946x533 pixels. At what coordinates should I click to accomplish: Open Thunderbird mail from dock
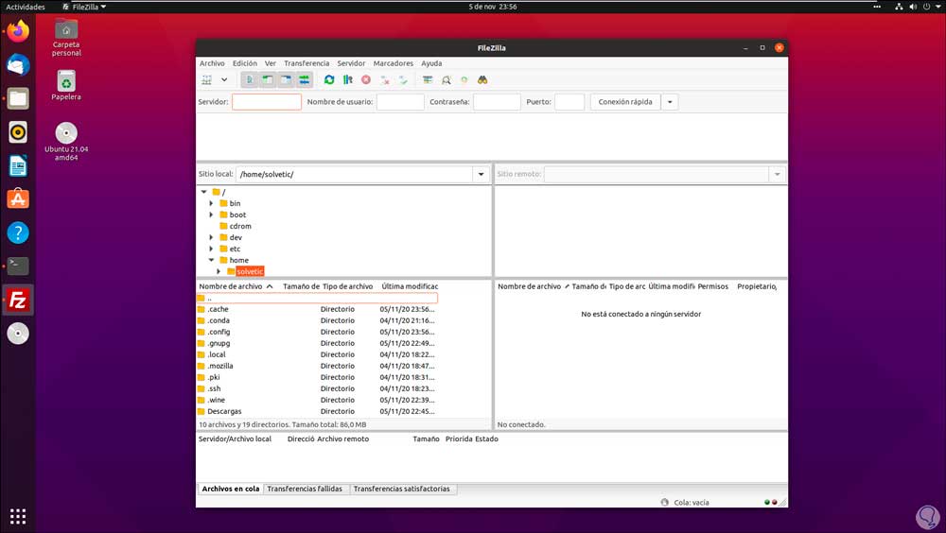(x=18, y=64)
